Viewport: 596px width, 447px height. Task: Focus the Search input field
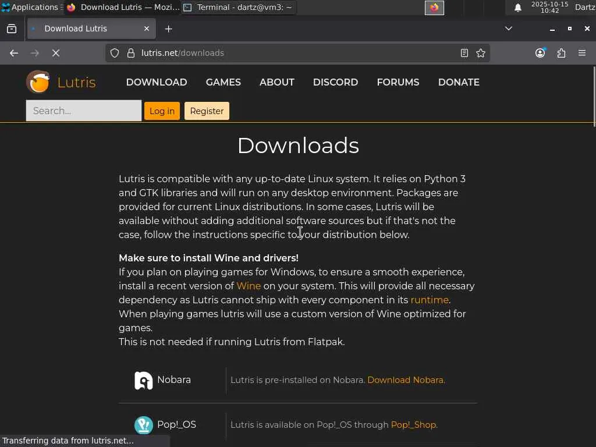coord(84,111)
